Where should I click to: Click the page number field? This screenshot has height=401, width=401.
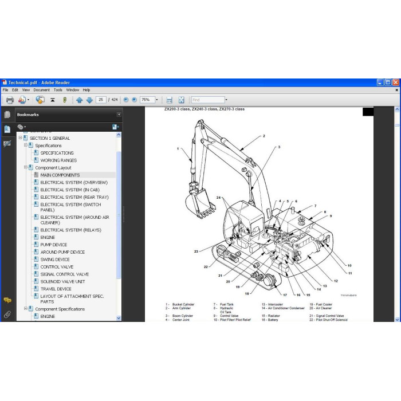click(101, 100)
